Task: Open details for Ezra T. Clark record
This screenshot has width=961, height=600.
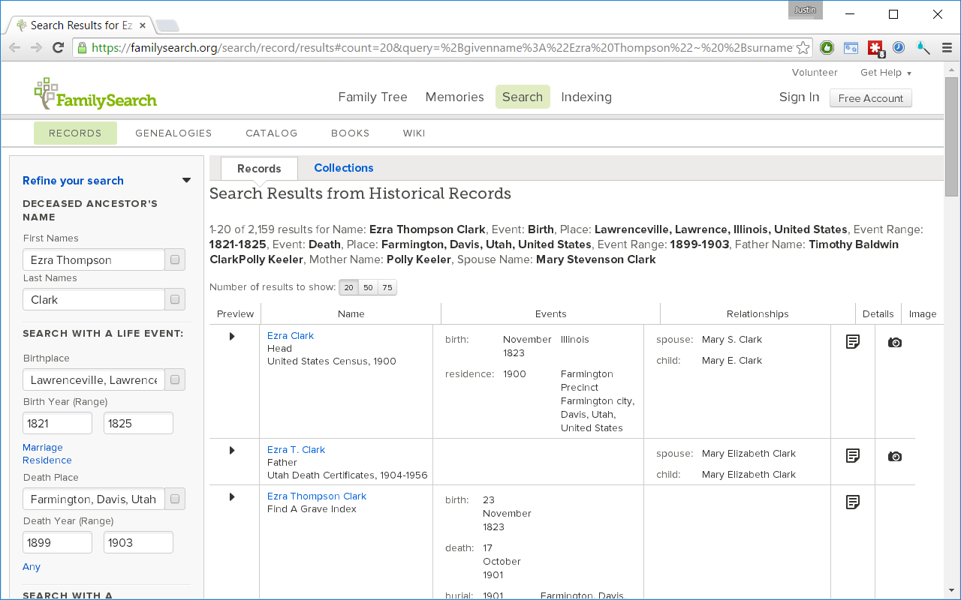Action: click(x=853, y=456)
